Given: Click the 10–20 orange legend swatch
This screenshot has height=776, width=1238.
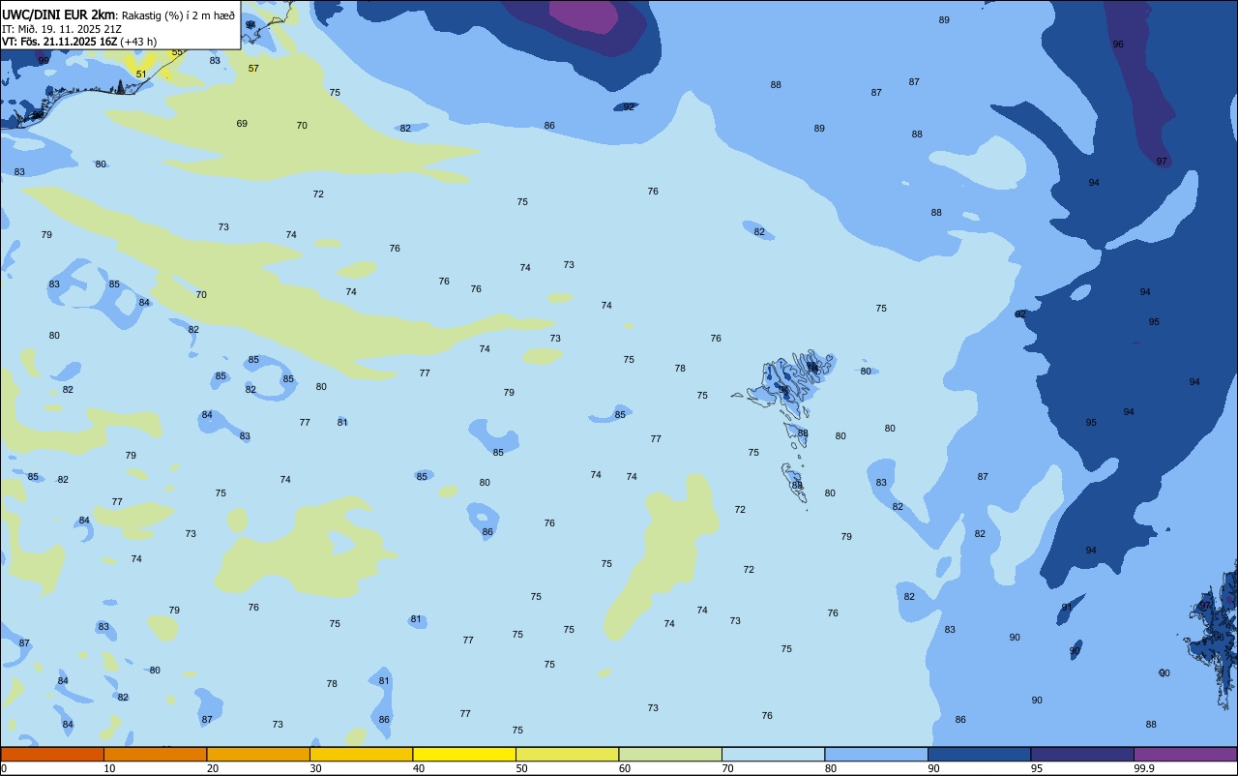Looking at the screenshot, I should point(155,754).
